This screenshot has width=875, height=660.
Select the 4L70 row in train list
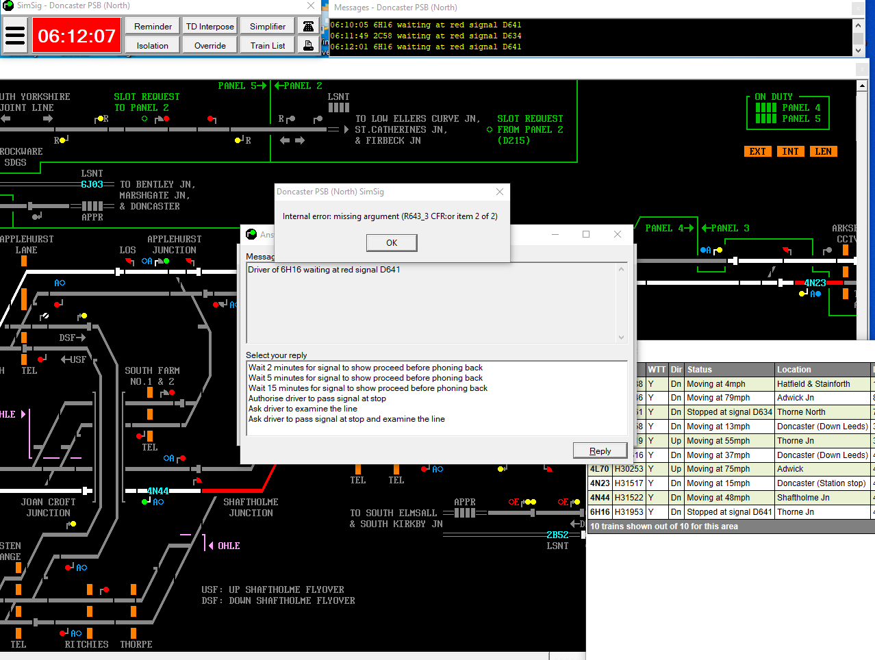point(730,469)
